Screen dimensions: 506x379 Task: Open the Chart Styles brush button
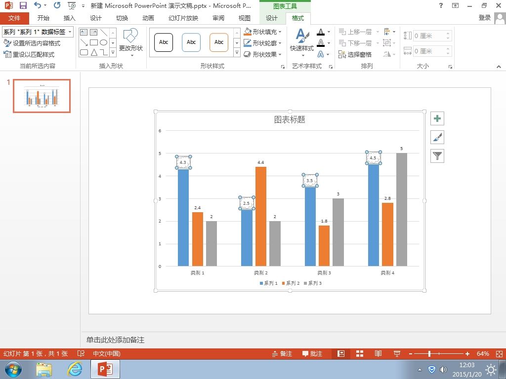point(437,137)
